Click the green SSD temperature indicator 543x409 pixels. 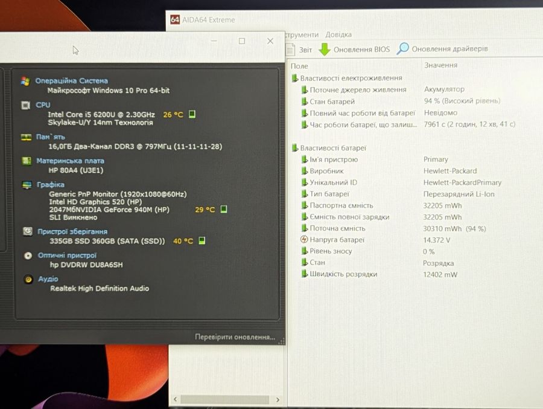(x=202, y=240)
